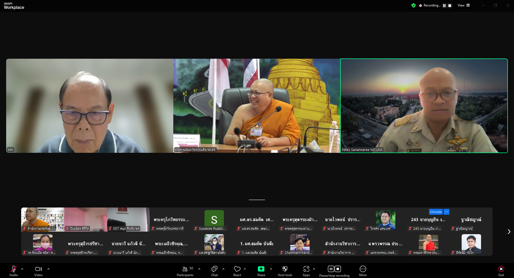Screen dimensions: 514x278
Task: Select the Chamnarn Kerd participant thumbnail
Action: tap(300, 244)
